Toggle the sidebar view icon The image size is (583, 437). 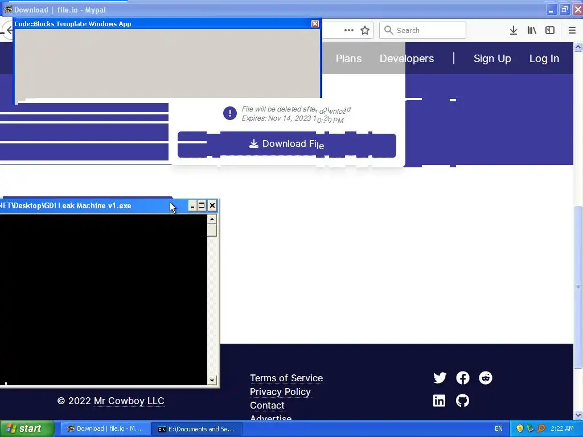(x=550, y=31)
